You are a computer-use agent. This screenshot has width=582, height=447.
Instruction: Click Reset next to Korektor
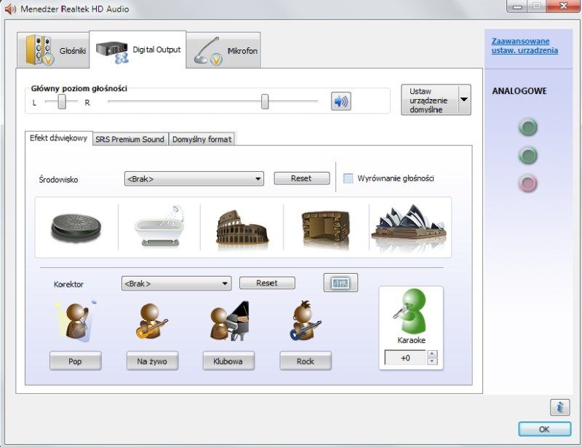(x=267, y=283)
